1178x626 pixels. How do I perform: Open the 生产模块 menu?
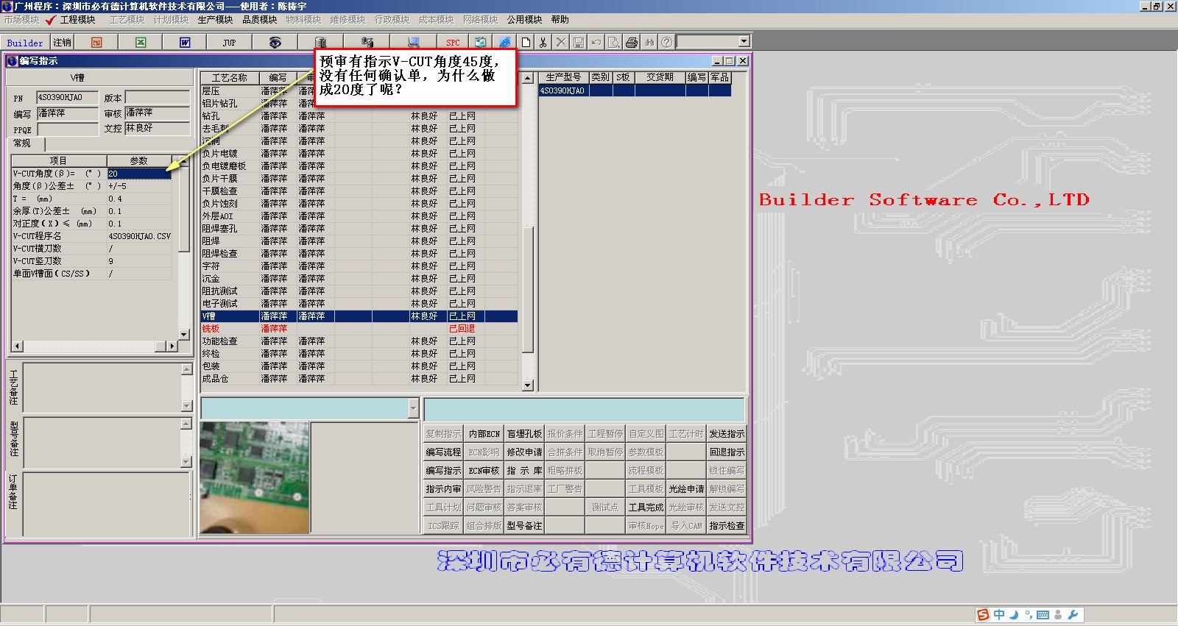[x=216, y=20]
